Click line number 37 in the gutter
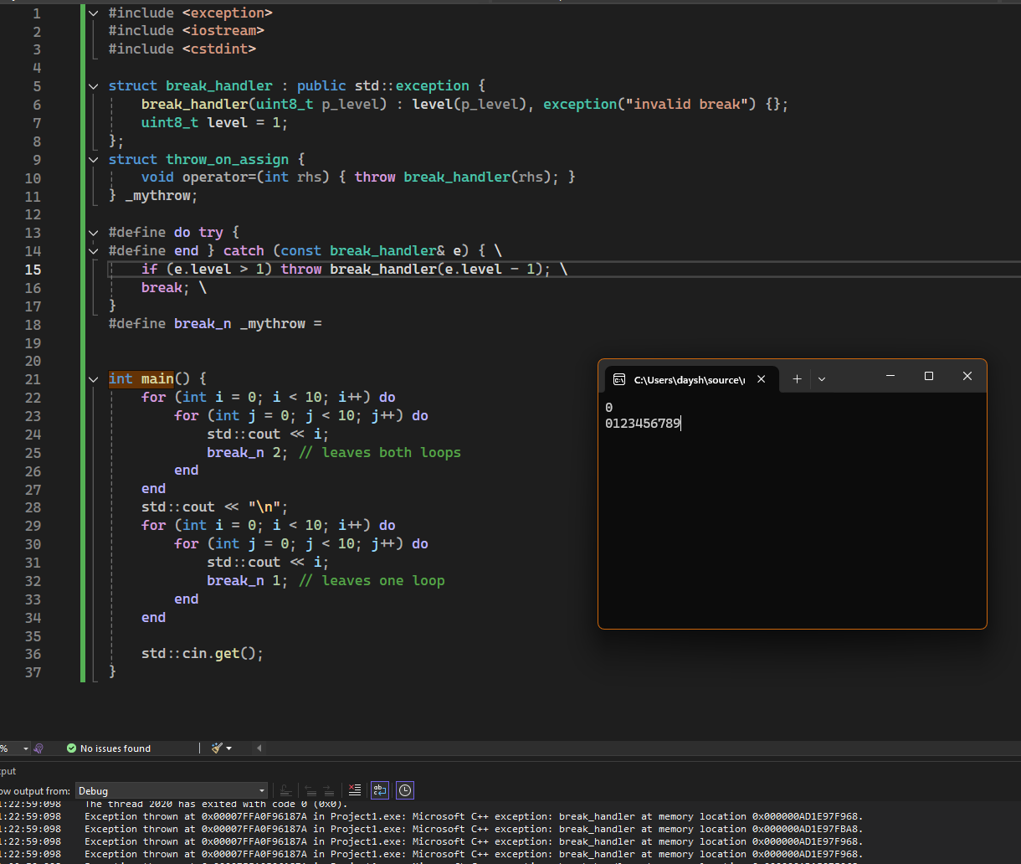This screenshot has height=864, width=1021. (33, 671)
